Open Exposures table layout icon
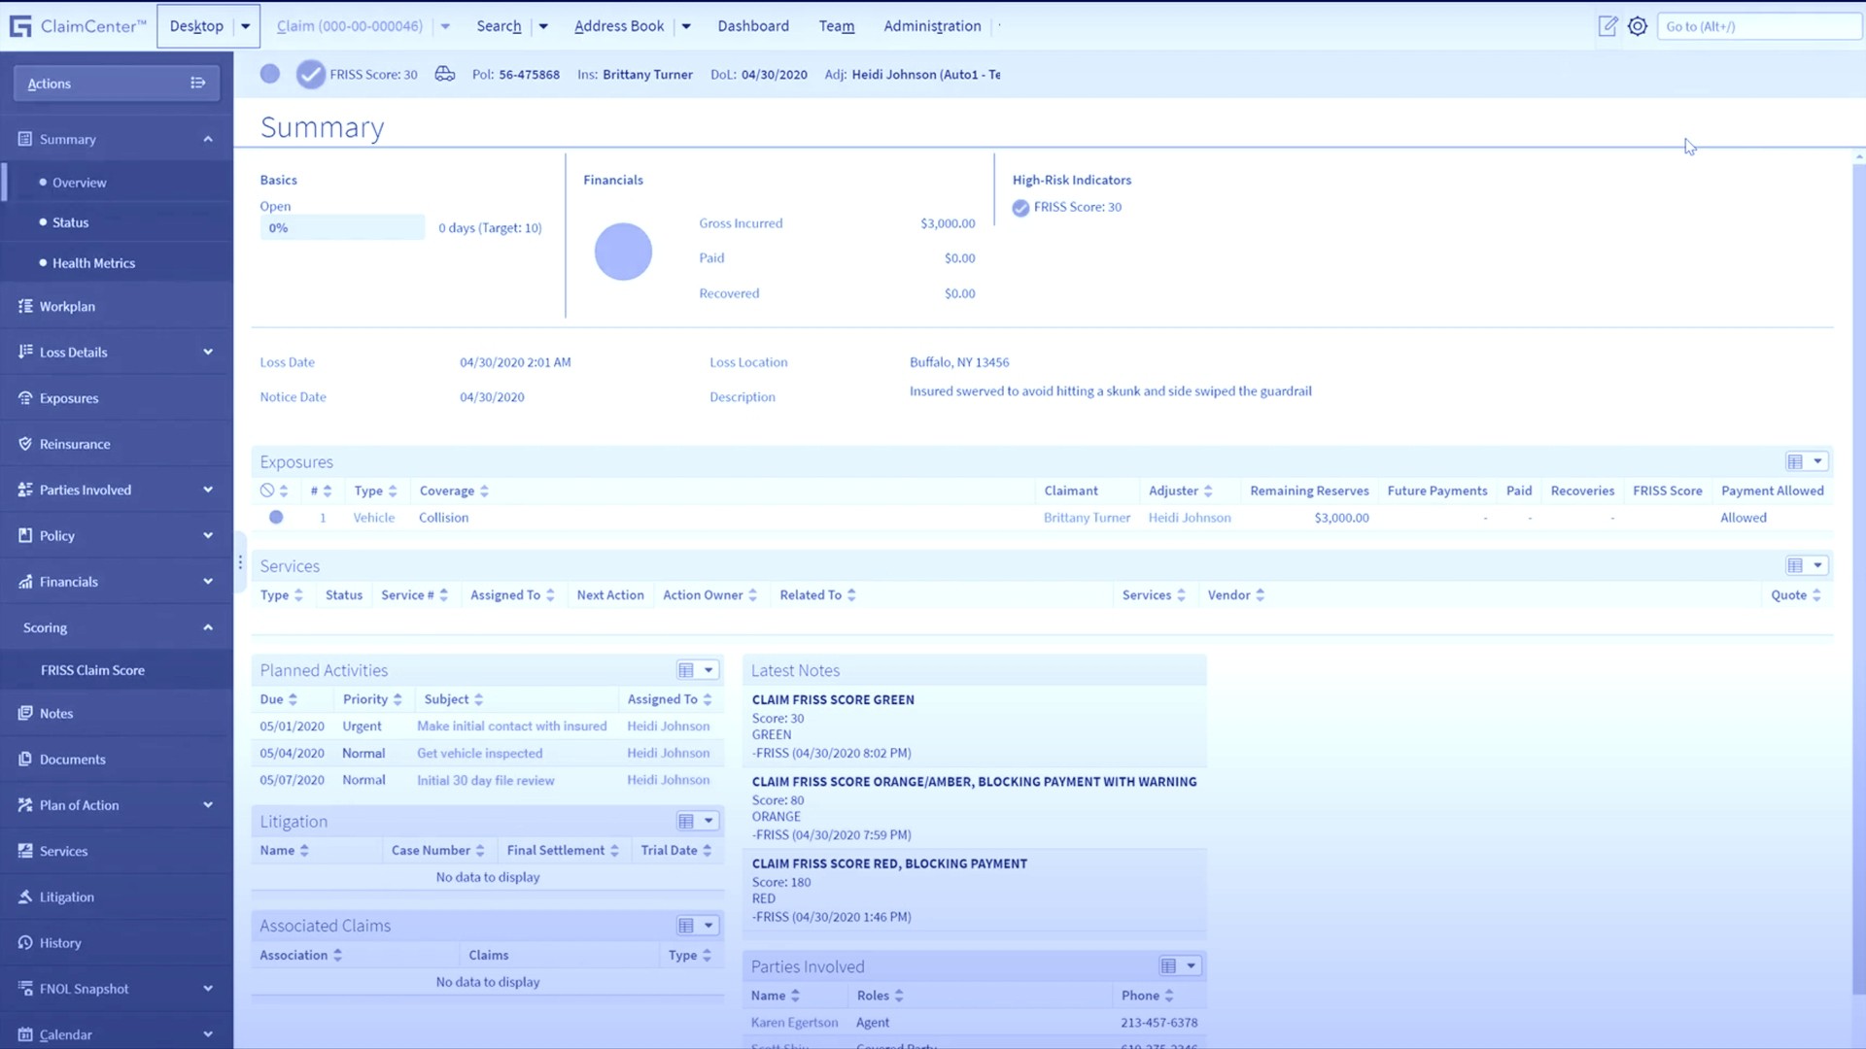1866x1049 pixels. click(x=1795, y=462)
